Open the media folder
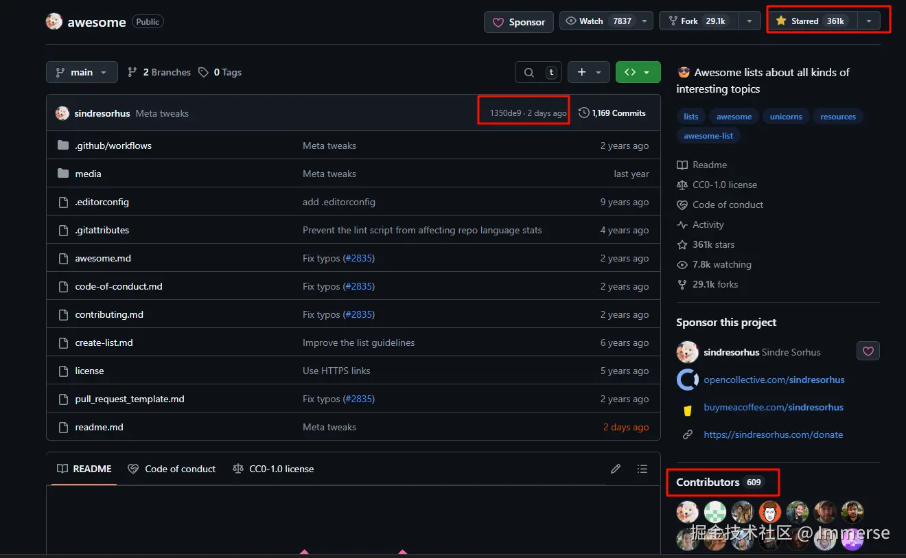 tap(88, 174)
